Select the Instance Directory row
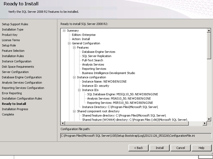This screenshot has width=213, height=159. tap(120, 107)
